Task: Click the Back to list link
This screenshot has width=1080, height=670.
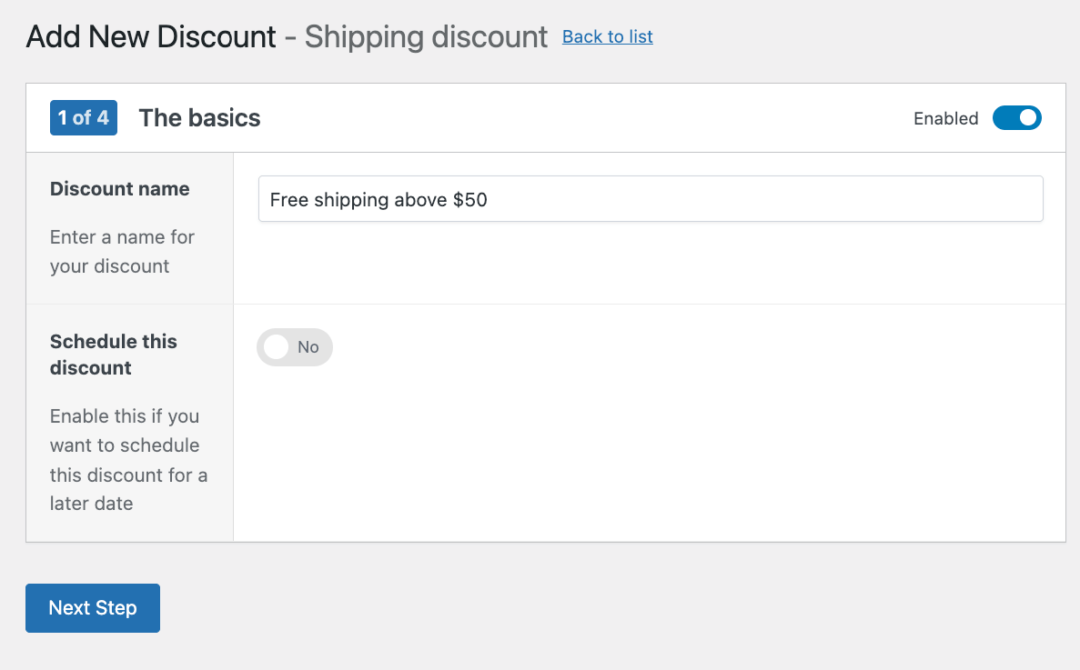Action: tap(607, 36)
